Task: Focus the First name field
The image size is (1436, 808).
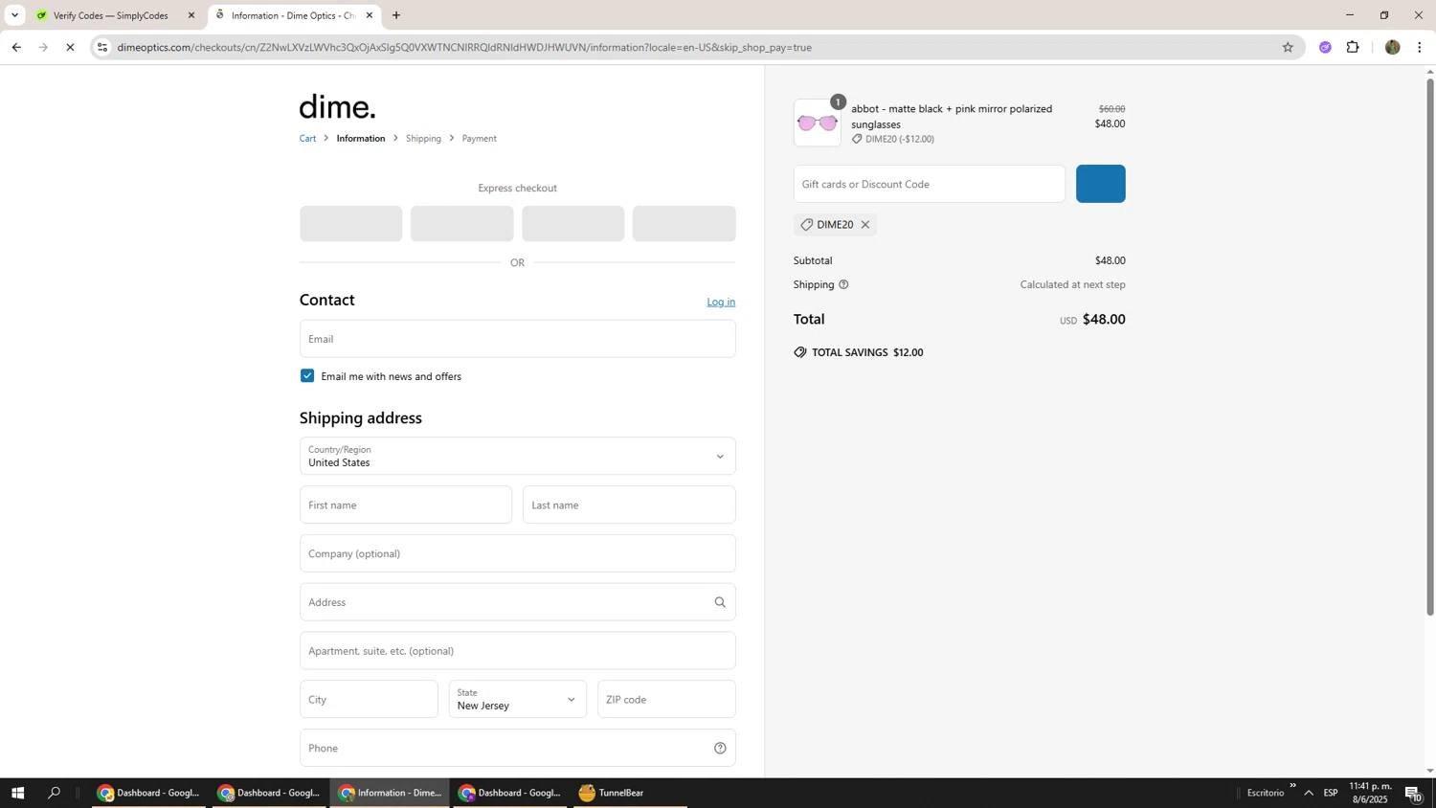Action: point(406,505)
